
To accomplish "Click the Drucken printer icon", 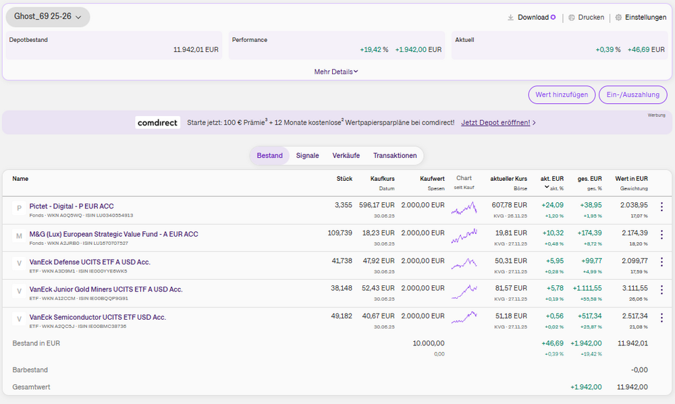I will click(571, 18).
